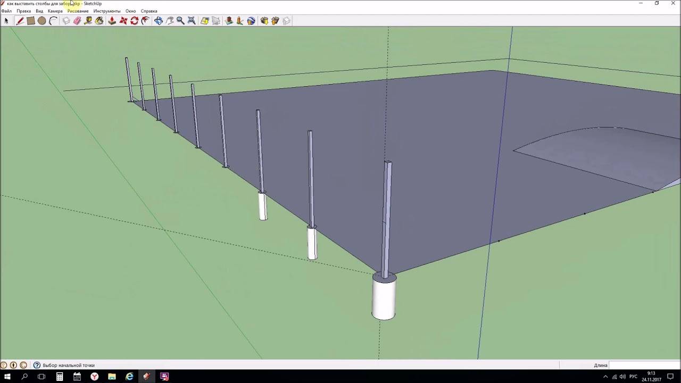
Task: Activate the Rotate tool
Action: (x=135, y=21)
